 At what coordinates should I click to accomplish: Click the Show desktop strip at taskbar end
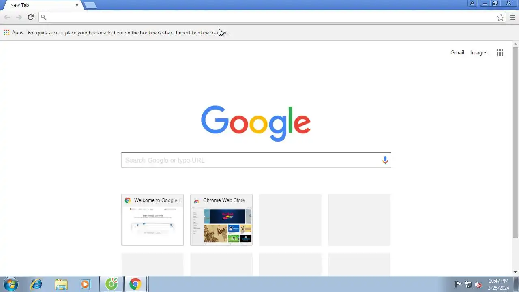tap(516, 284)
